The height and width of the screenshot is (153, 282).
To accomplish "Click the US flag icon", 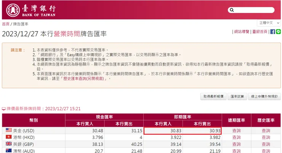I will [9, 130].
